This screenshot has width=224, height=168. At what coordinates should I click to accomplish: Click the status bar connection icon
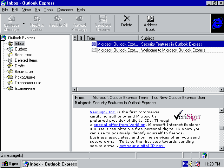(x=204, y=155)
